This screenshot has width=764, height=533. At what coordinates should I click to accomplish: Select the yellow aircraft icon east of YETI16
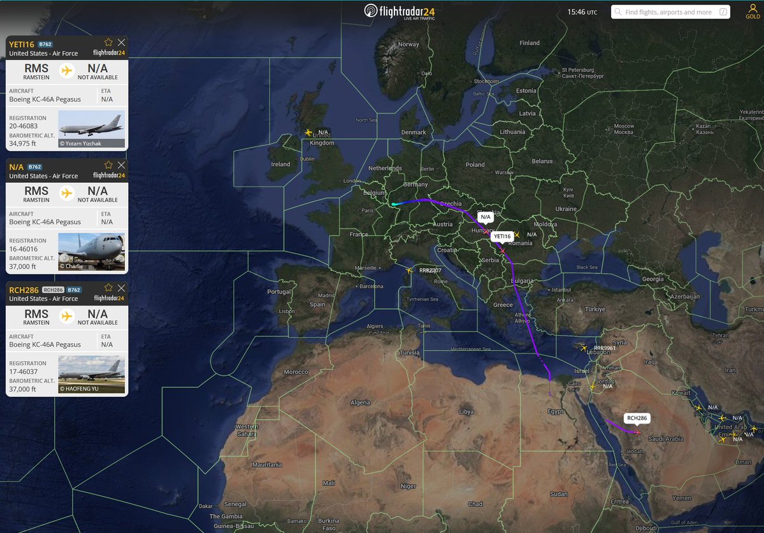pos(517,234)
